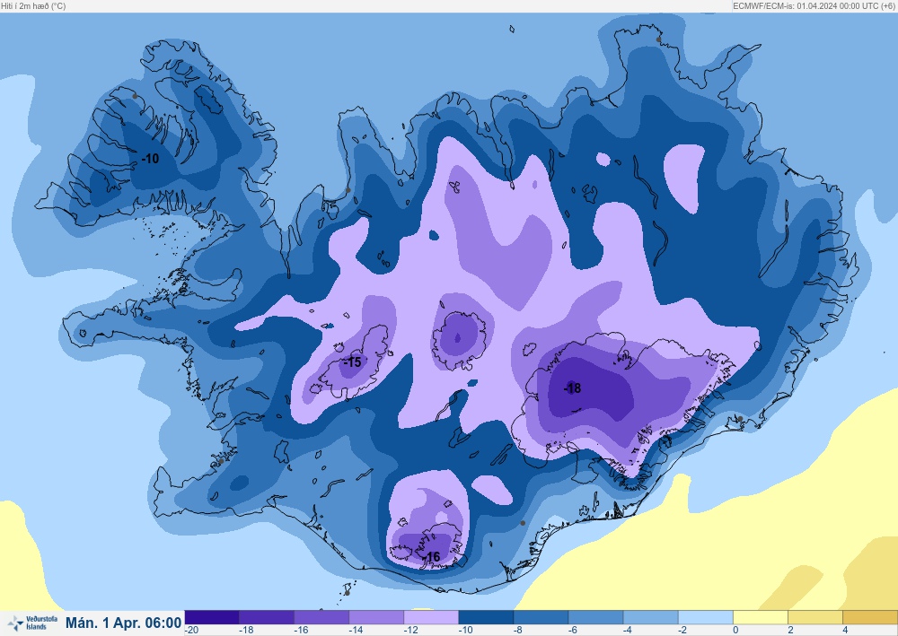Click the legend tick label -8
898x636 pixels.
(x=519, y=631)
